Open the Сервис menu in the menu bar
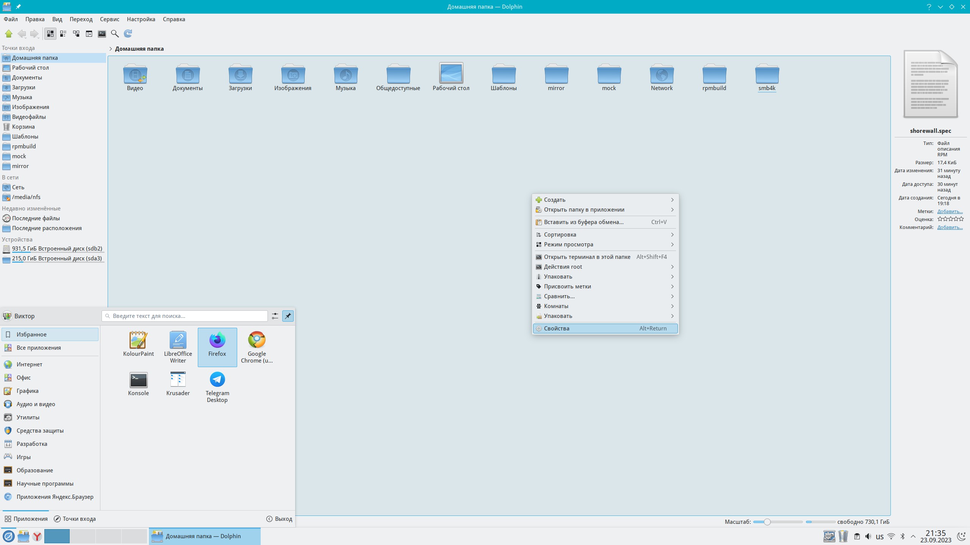The image size is (970, 545). coord(110,19)
